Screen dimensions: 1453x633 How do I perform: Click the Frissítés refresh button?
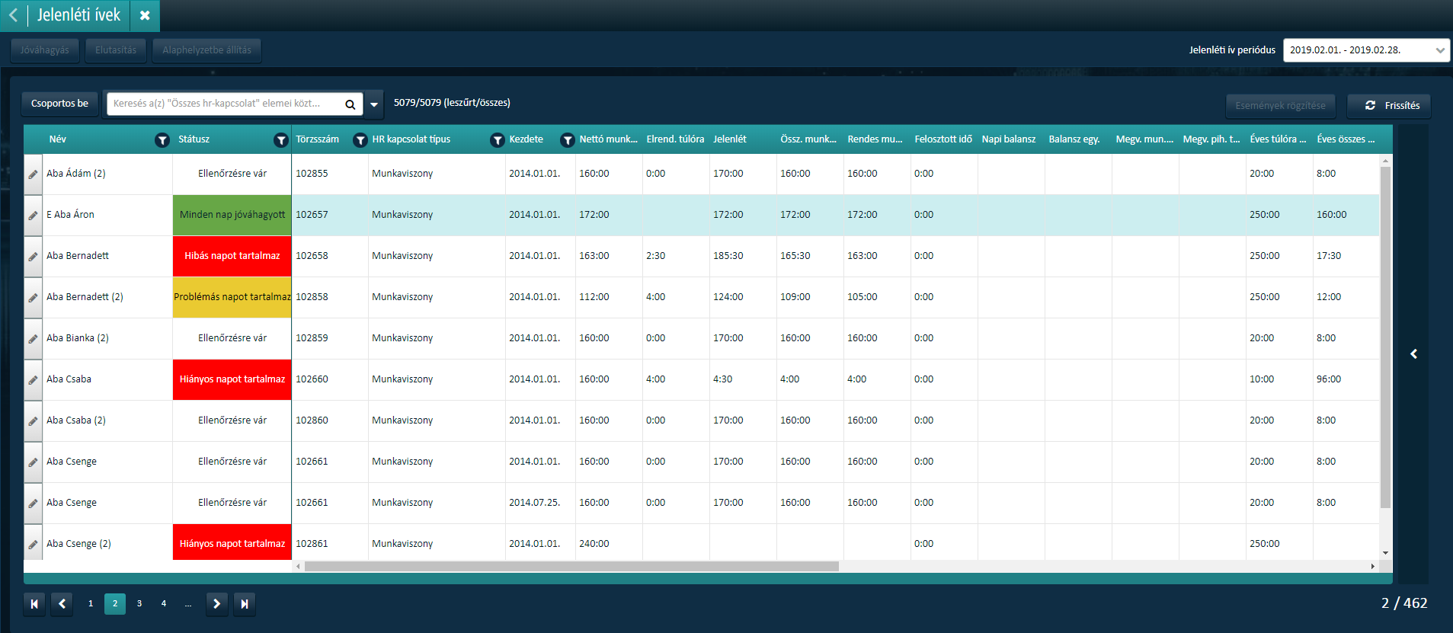point(1389,106)
